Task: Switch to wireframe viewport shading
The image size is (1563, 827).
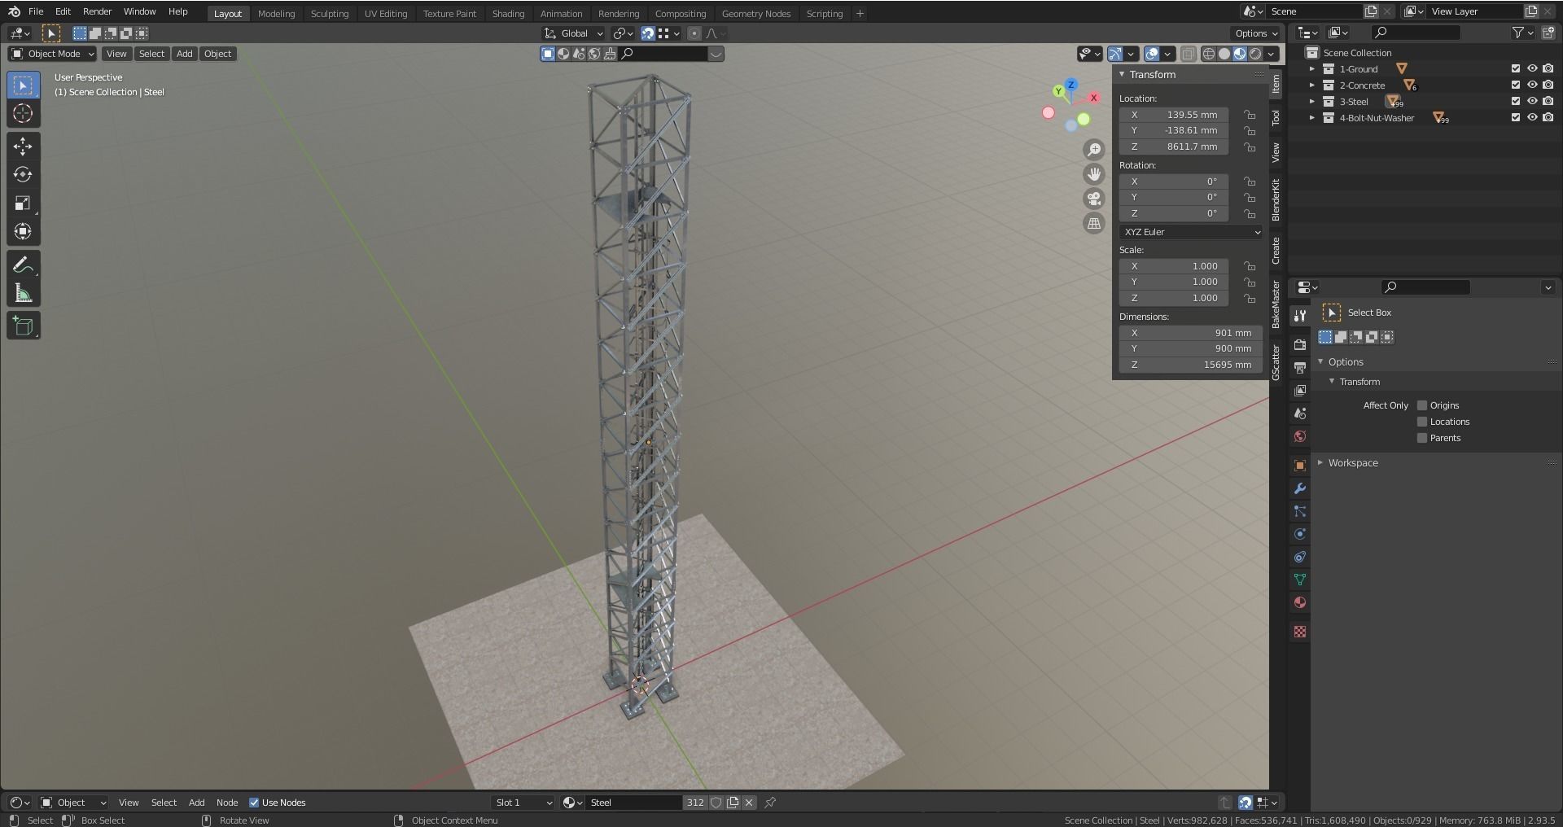Action: pos(1209,54)
